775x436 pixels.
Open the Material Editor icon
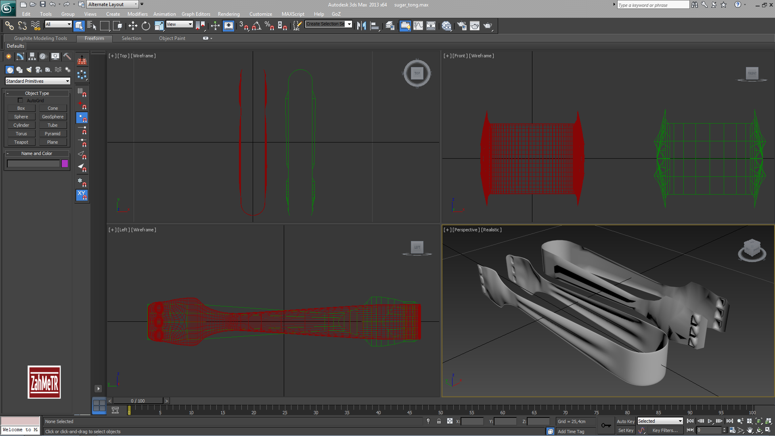pos(446,26)
